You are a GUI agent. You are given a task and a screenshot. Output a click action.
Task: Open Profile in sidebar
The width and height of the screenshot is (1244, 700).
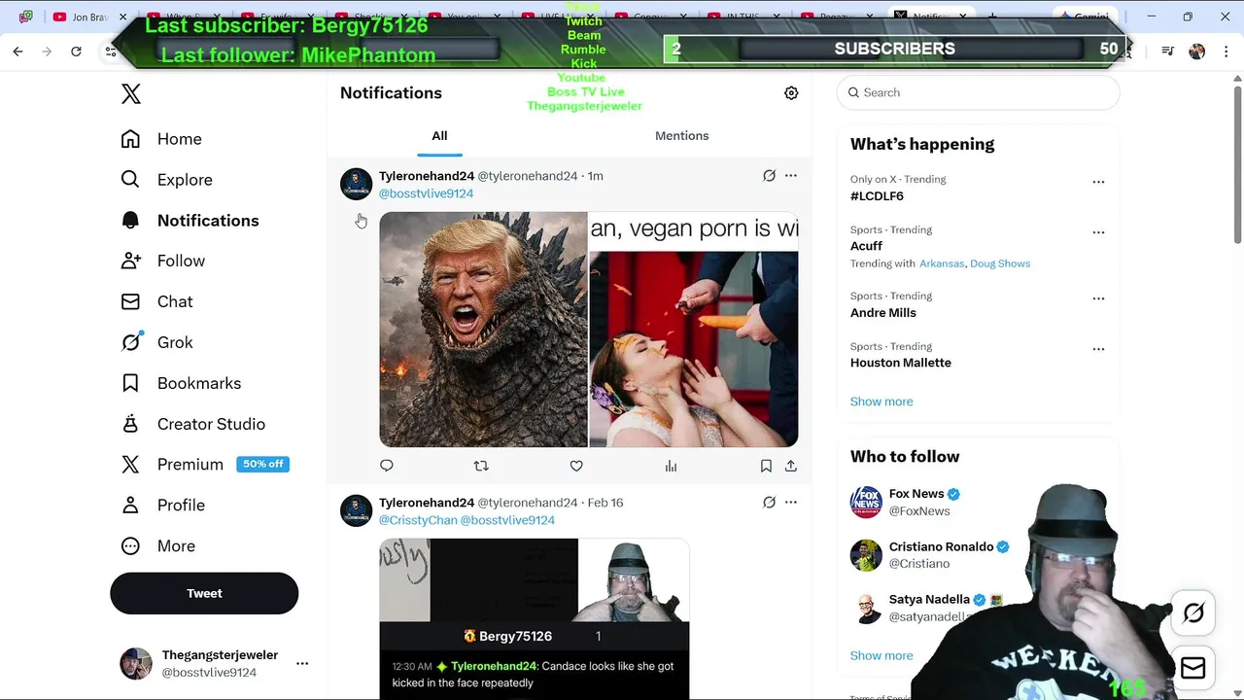(162, 506)
